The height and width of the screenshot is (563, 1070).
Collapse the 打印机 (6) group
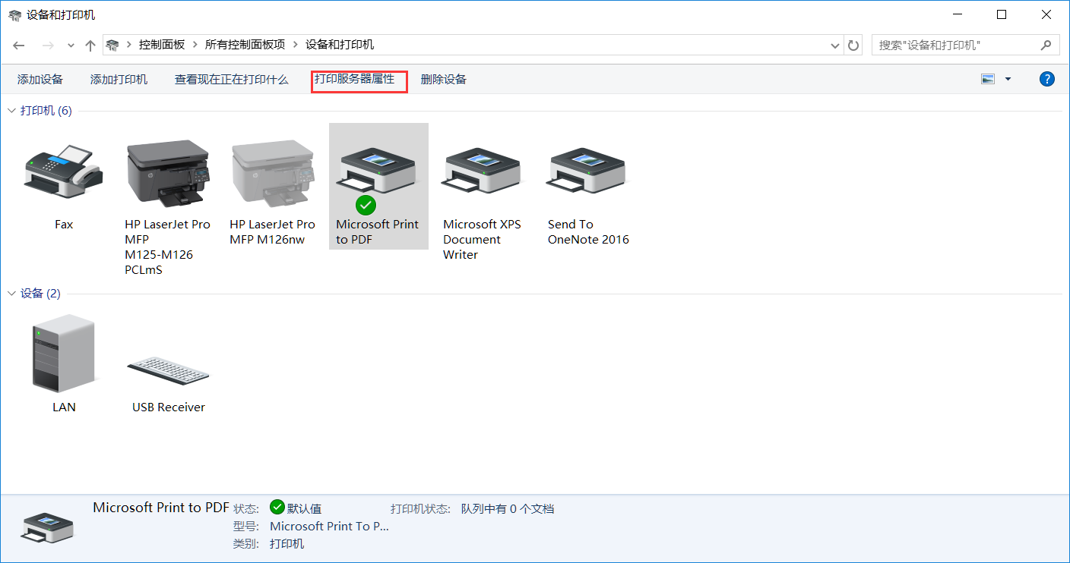pyautogui.click(x=11, y=111)
